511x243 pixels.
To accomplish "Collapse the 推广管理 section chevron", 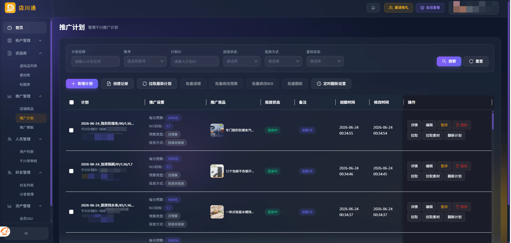I will coord(40,96).
